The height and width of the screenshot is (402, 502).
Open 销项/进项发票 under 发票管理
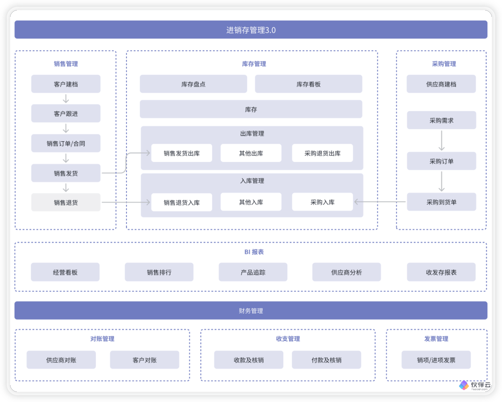[x=436, y=360]
